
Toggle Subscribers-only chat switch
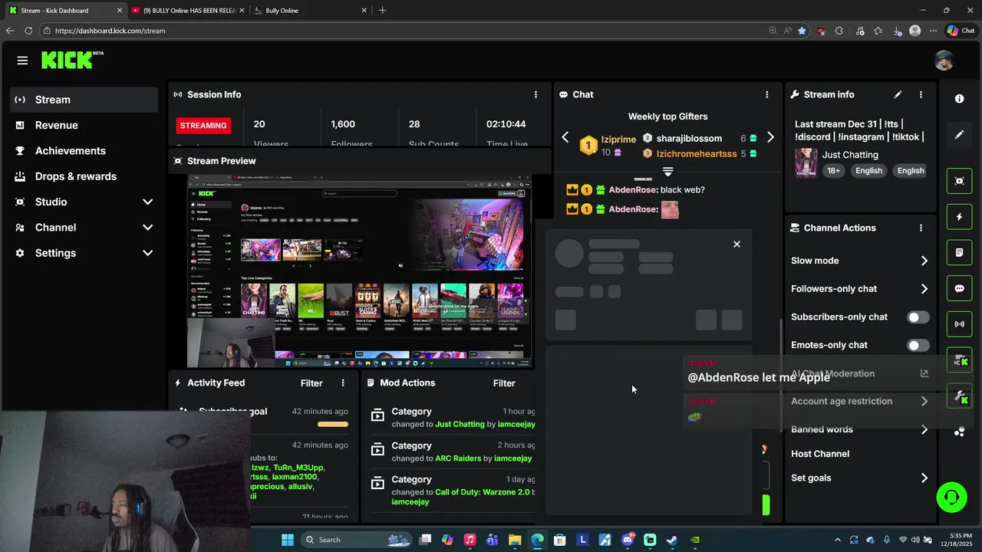click(x=918, y=317)
